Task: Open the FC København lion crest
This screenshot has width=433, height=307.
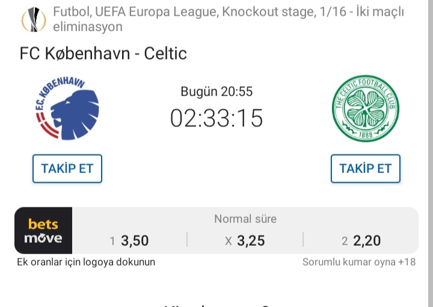Action: point(67,108)
